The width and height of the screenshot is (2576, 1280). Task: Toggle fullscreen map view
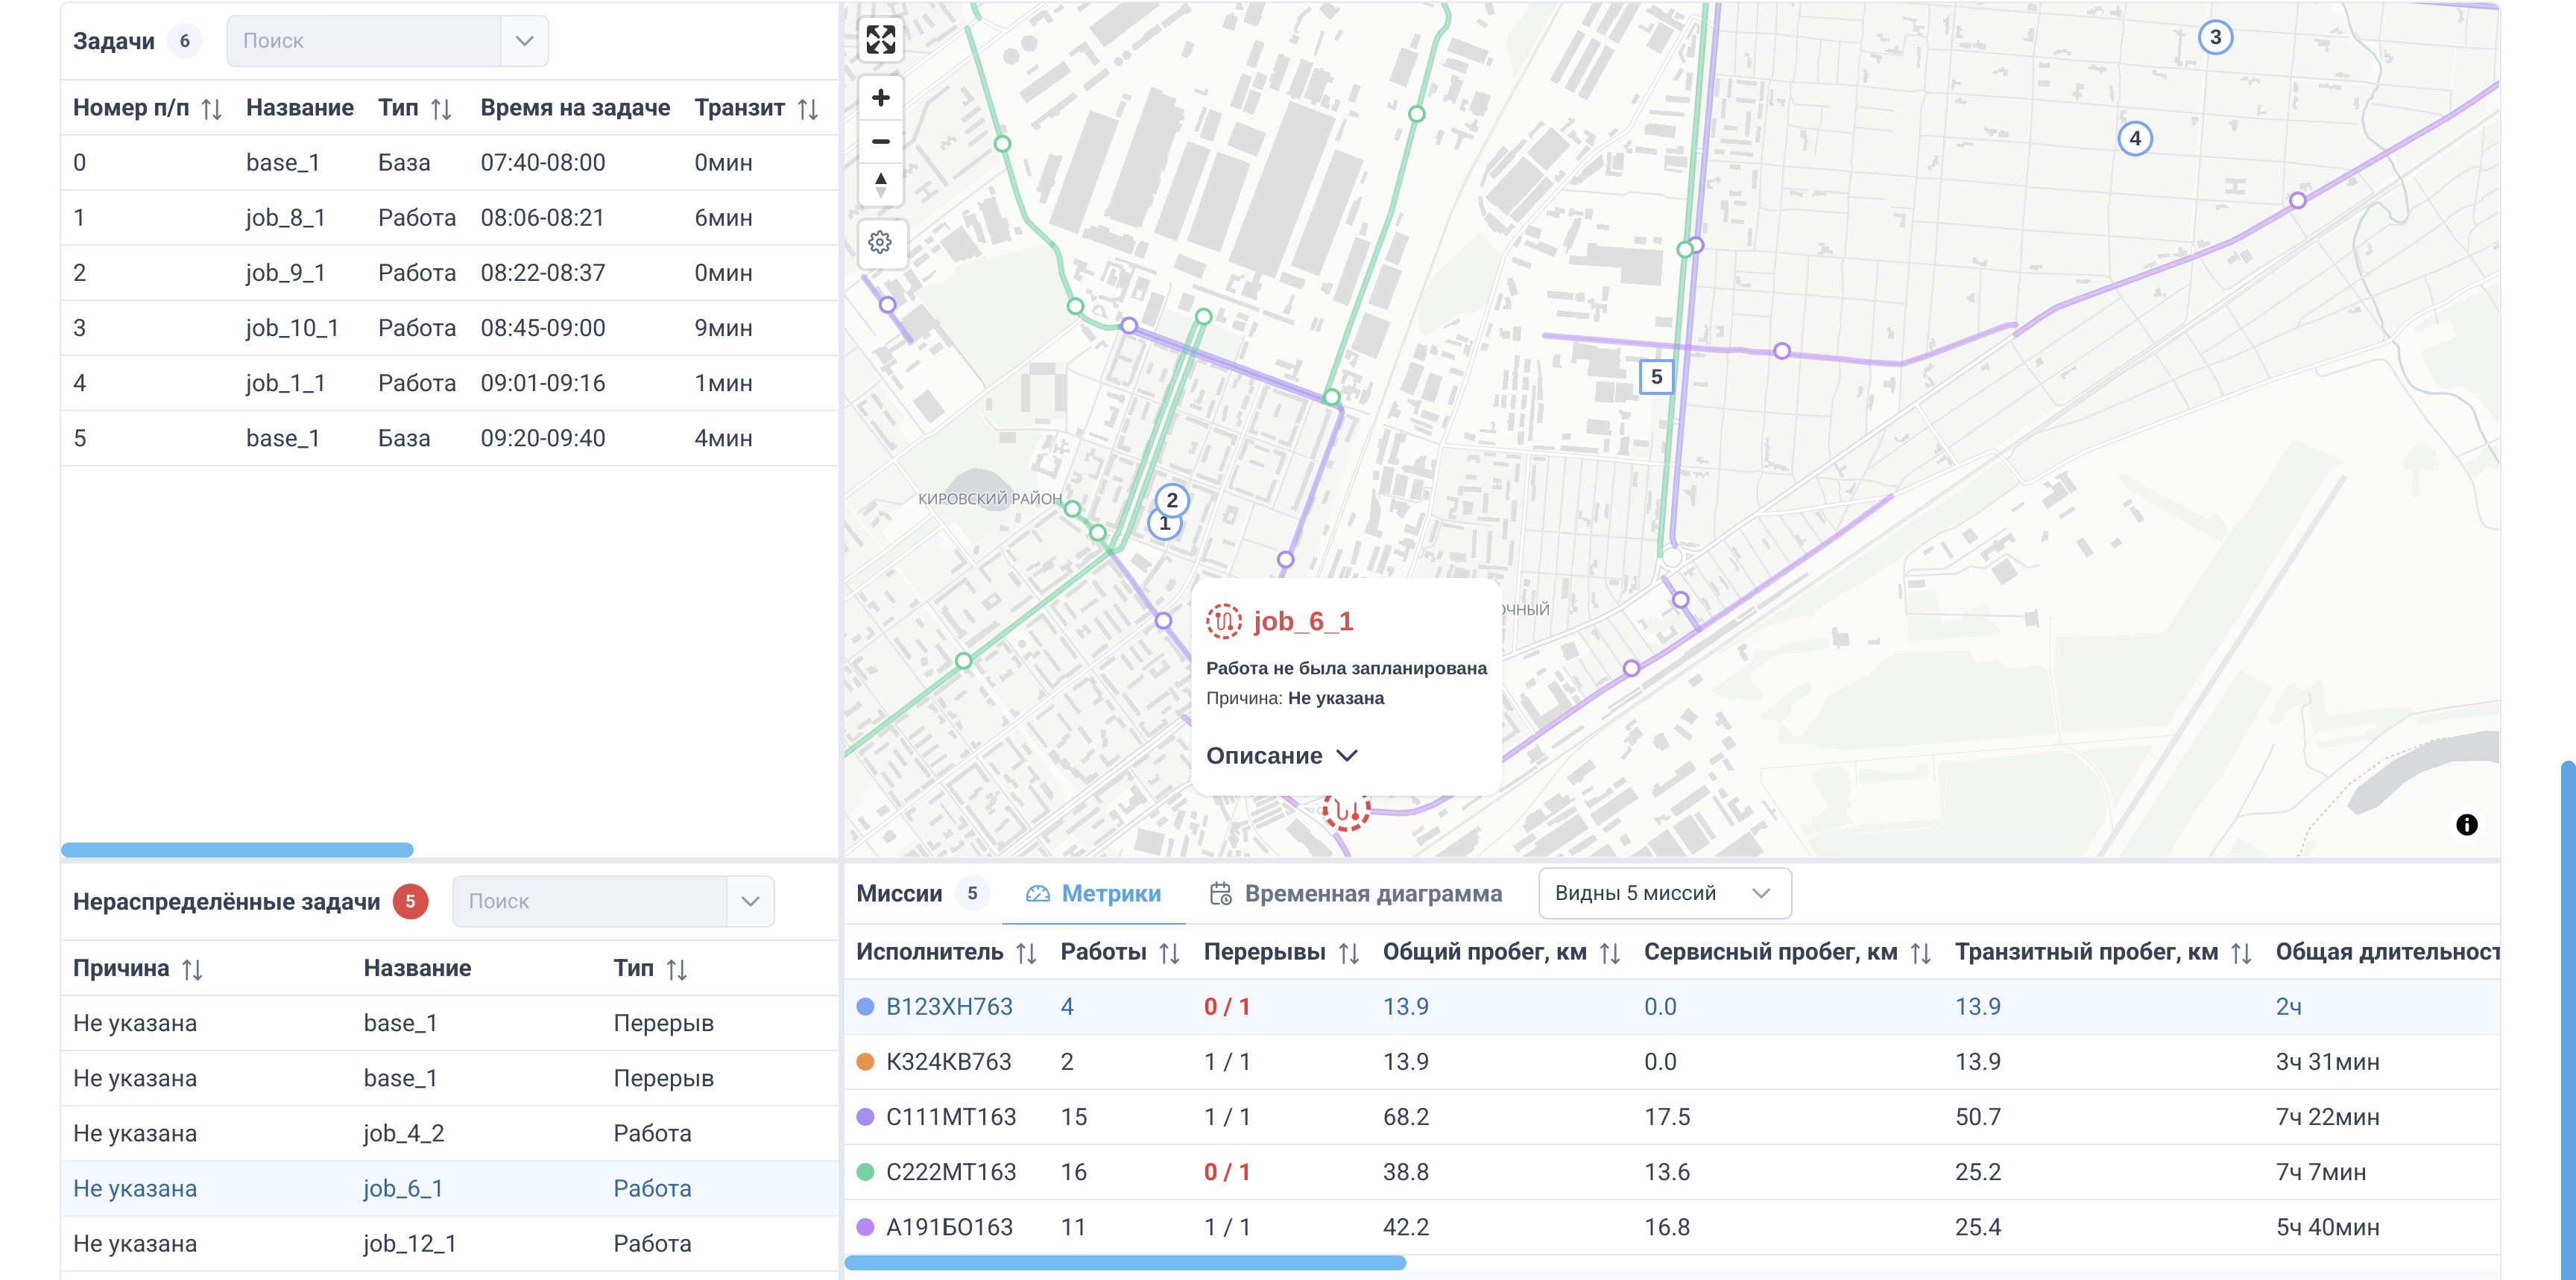(x=880, y=40)
